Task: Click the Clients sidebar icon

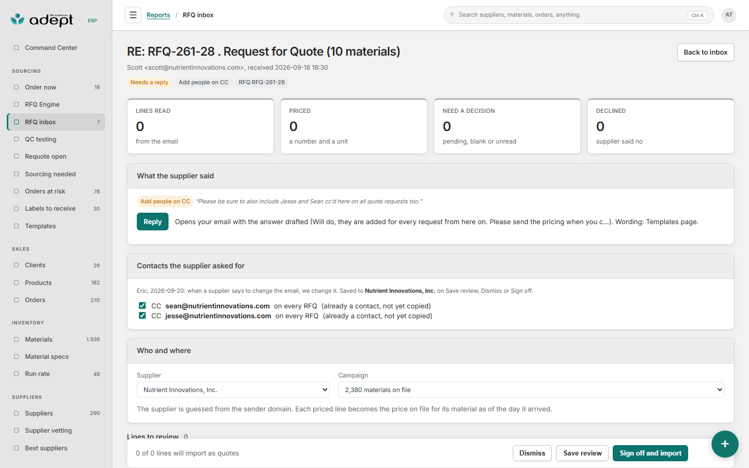Action: point(16,265)
